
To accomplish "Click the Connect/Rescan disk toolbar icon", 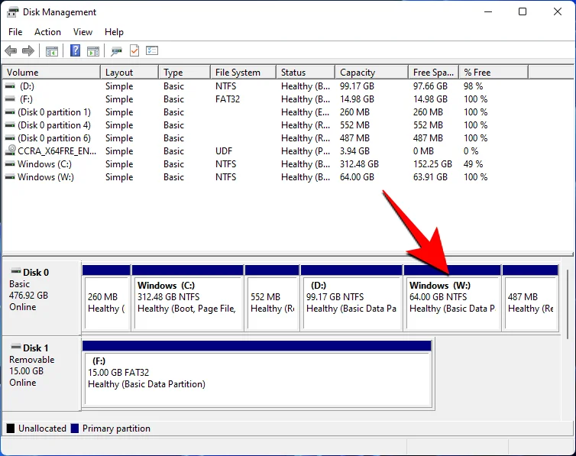I will [116, 51].
